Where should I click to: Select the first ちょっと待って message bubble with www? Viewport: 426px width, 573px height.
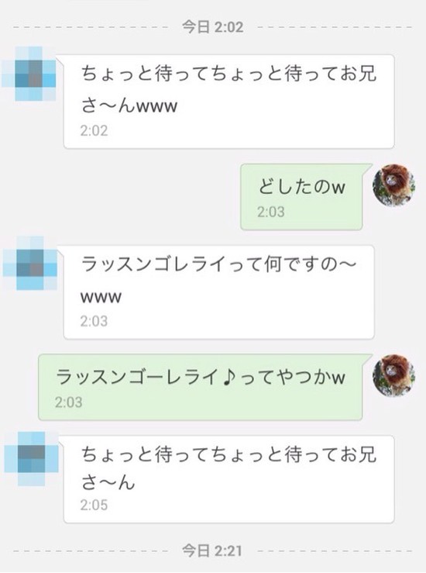pos(229,102)
